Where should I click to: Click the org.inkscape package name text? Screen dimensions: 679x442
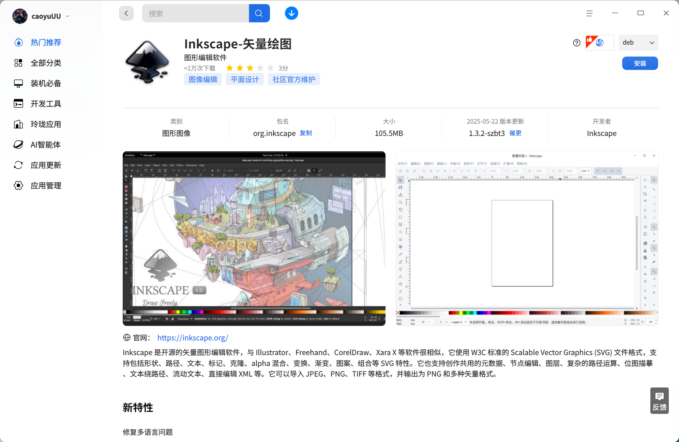[274, 133]
